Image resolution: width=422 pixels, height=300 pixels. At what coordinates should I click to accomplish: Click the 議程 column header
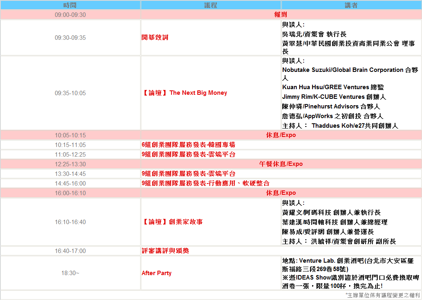(211, 5)
